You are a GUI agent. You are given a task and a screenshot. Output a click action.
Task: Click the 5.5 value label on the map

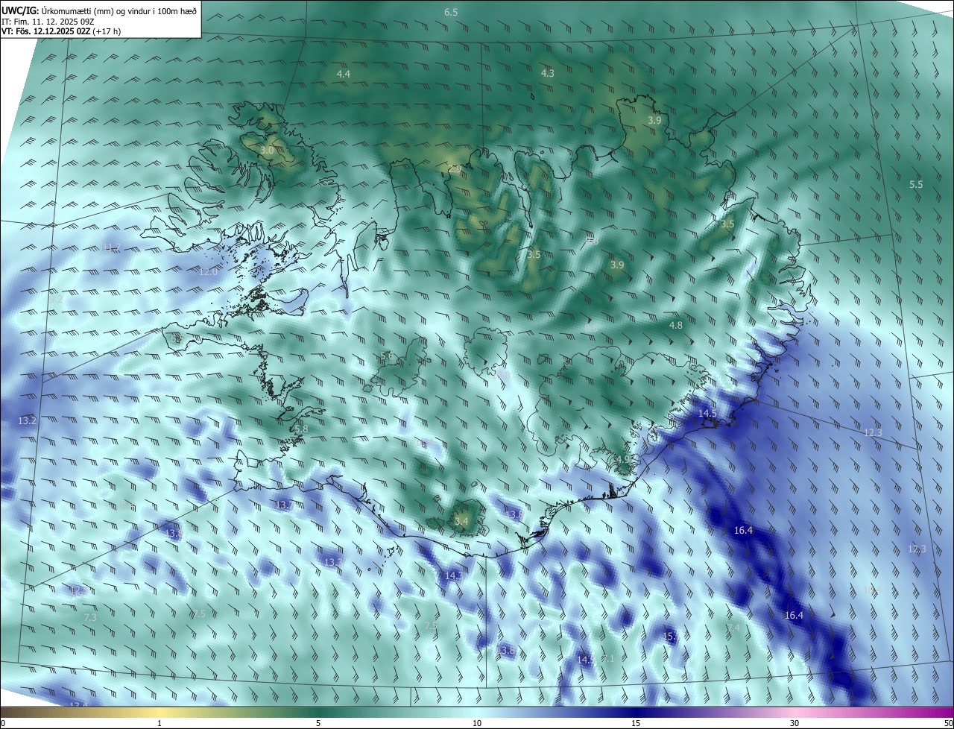coord(916,185)
